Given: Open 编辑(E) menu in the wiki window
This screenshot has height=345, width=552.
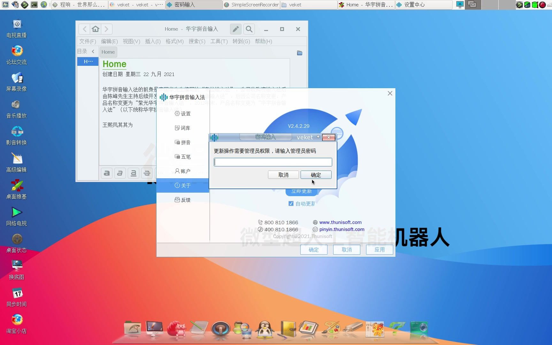Looking at the screenshot, I should tap(109, 42).
